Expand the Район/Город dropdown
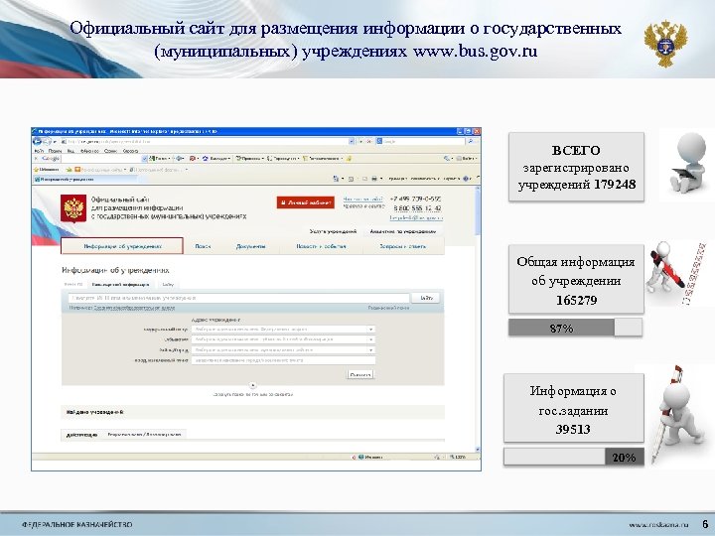The height and width of the screenshot is (536, 715). coord(283,349)
